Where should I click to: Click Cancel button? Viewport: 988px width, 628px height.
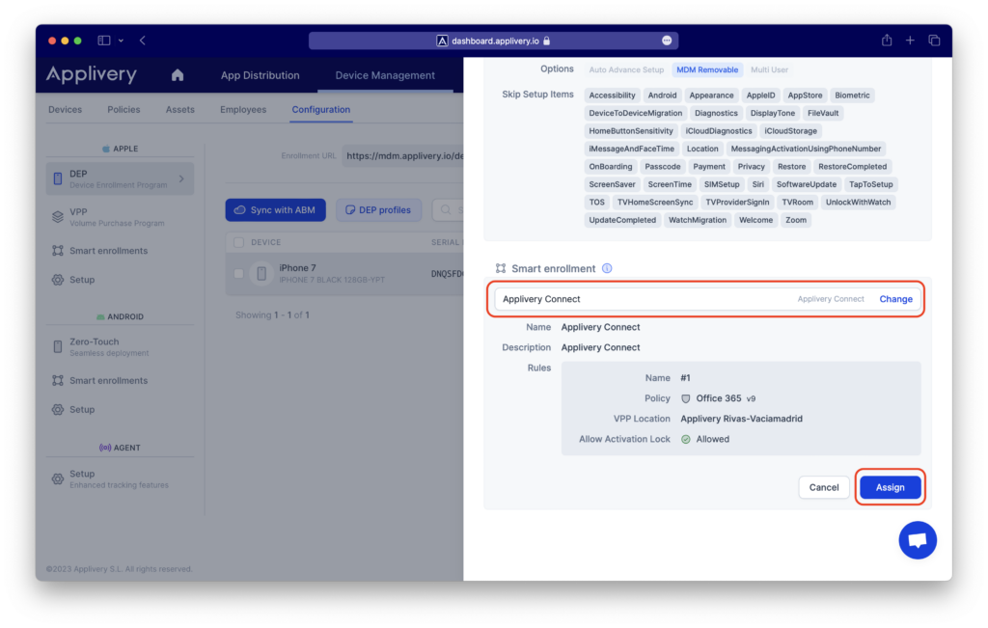824,487
